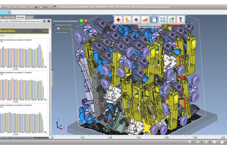Open the File menu
The image size is (227, 149).
click(9, 7)
